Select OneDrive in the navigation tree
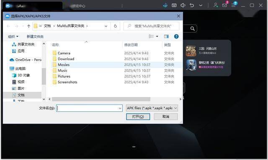Screen dimensions: 268x160 (26, 60)
